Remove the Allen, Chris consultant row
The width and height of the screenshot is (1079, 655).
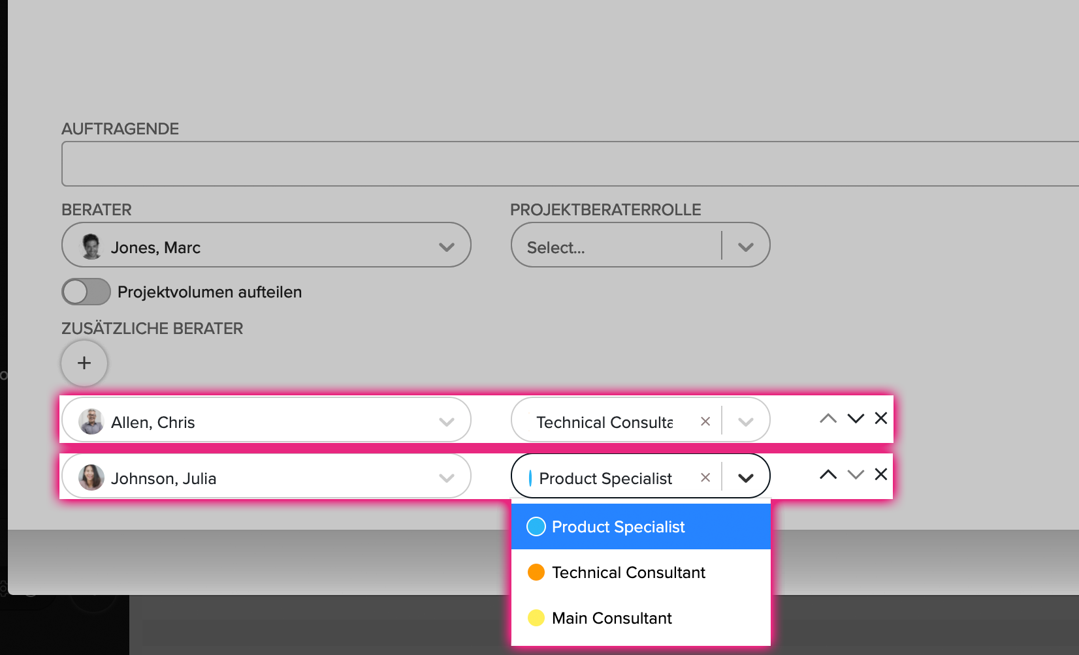pyautogui.click(x=881, y=418)
